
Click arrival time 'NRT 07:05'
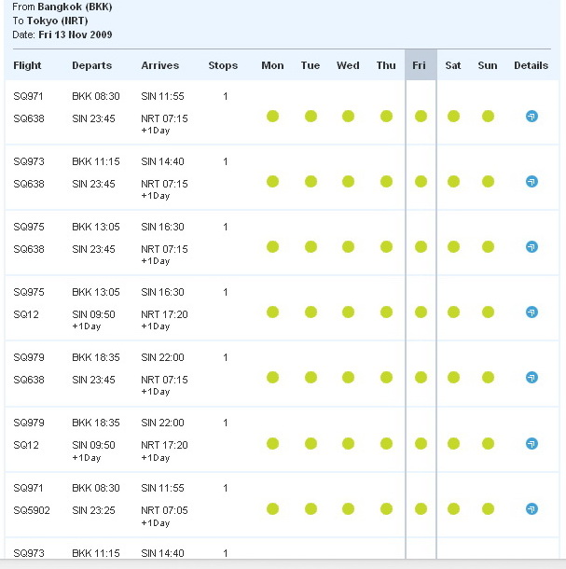pyautogui.click(x=164, y=510)
